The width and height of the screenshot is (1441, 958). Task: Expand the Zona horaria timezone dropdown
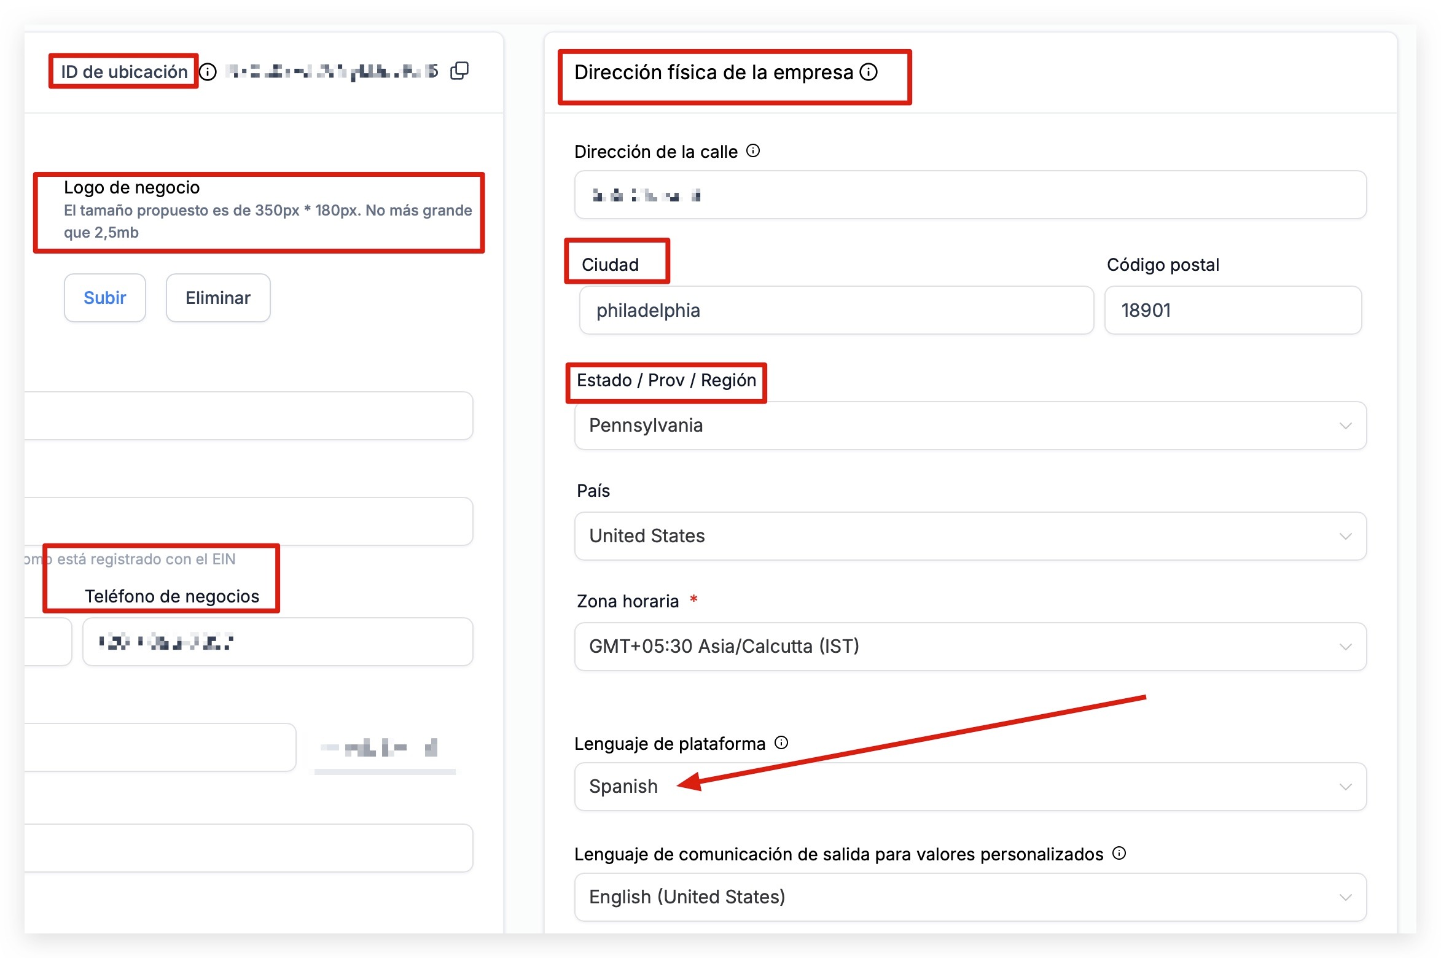click(969, 647)
